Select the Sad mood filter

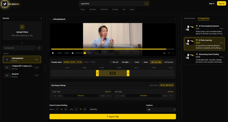coord(124,9)
